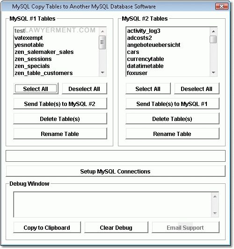Select yesnotable in MySQL #1 list
This screenshot has width=234, height=249.
(x=57, y=45)
